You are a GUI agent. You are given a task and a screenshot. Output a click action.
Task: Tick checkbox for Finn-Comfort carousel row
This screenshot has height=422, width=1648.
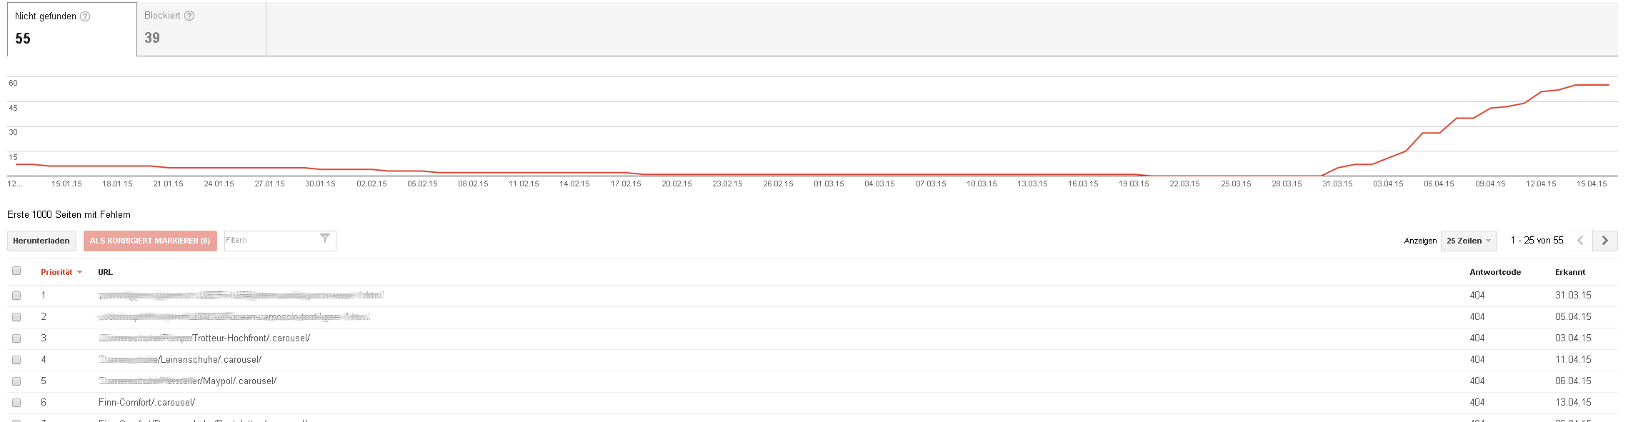tap(16, 403)
